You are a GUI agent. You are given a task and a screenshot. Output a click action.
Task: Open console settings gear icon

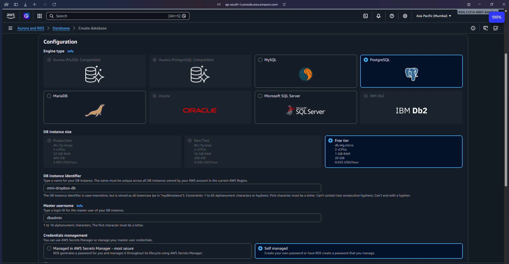[x=405, y=16]
